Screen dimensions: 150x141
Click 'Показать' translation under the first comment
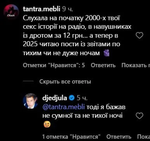[x=136, y=65]
